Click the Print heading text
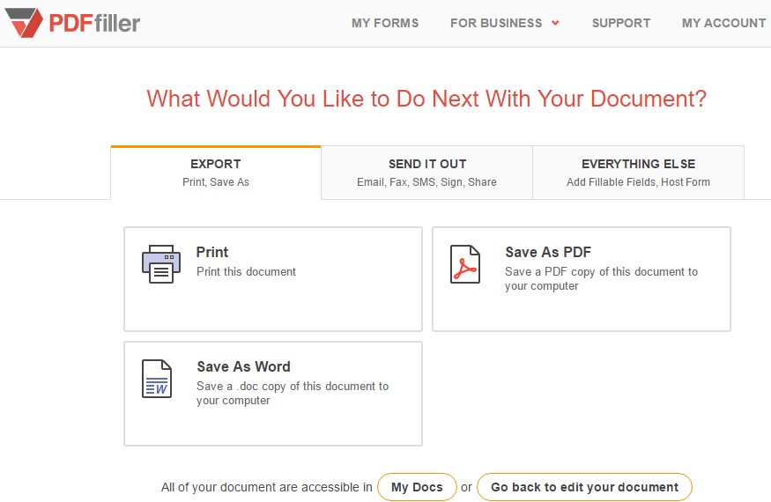 (212, 252)
